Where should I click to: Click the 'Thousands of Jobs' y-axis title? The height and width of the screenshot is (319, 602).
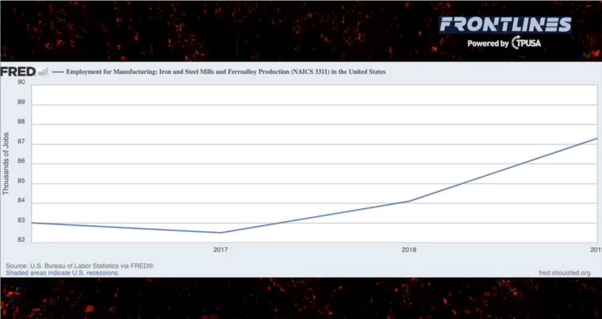pyautogui.click(x=6, y=164)
